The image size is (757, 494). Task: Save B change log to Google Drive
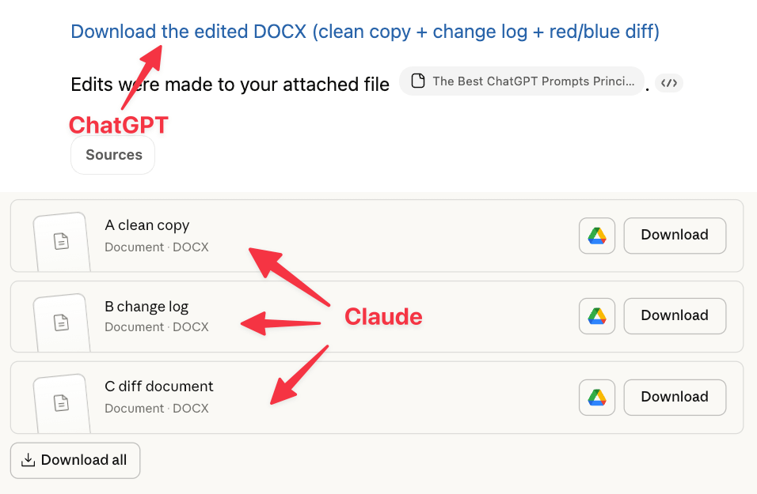(597, 316)
